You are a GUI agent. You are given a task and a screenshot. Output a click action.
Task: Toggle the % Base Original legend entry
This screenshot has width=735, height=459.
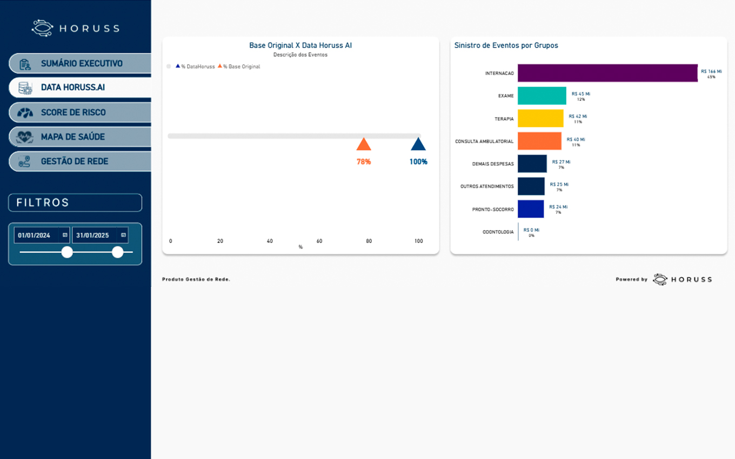click(x=239, y=66)
